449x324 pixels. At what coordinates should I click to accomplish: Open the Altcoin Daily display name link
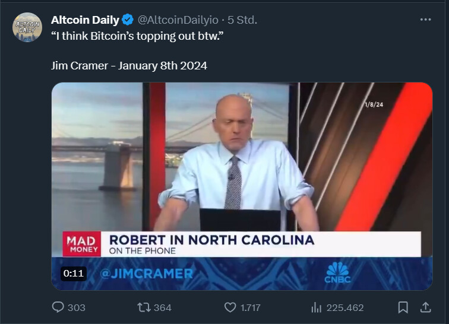coord(85,20)
